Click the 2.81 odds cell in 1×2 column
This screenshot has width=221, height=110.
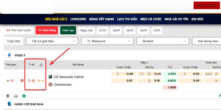(x=170, y=74)
